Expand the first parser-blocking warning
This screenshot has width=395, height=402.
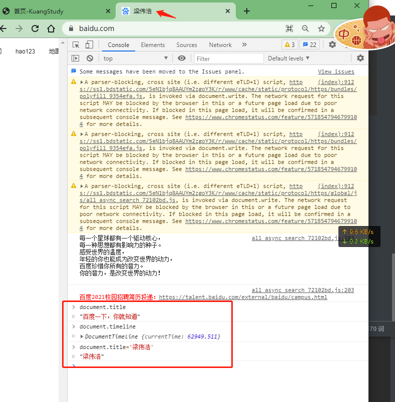click(82, 82)
